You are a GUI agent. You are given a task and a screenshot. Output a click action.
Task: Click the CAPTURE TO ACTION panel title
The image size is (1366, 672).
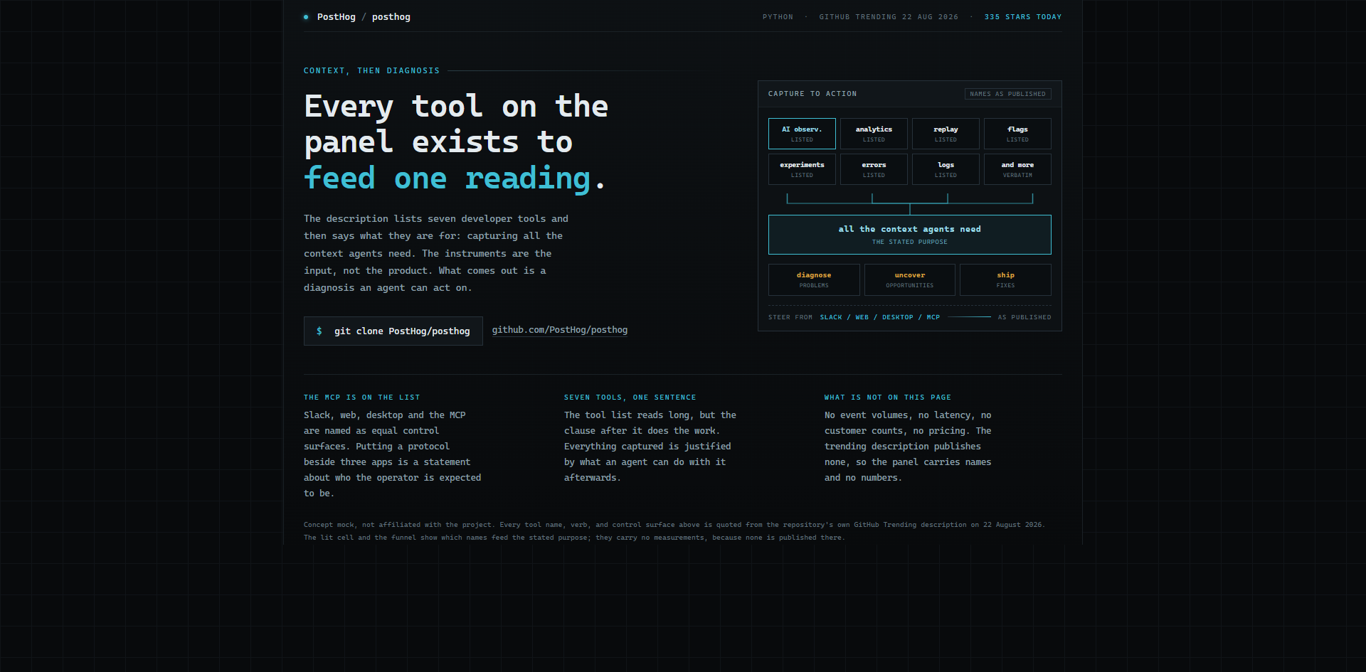tap(812, 94)
